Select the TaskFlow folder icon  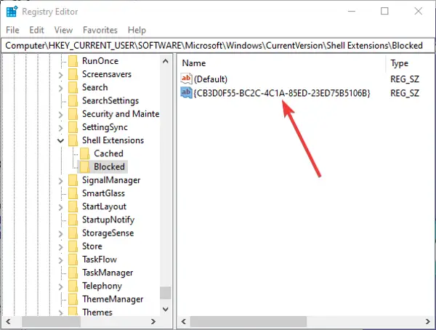pos(73,259)
